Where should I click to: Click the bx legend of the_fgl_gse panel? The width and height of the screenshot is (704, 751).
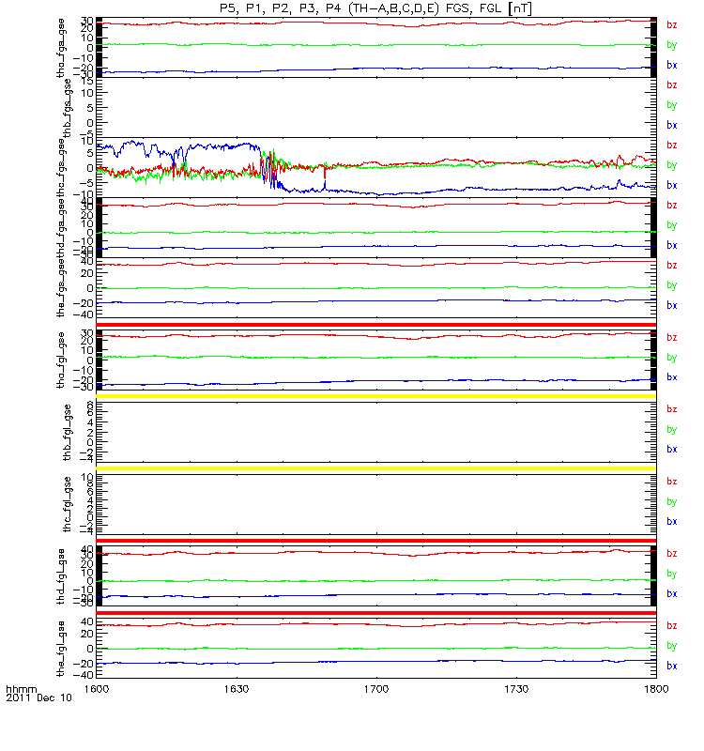pos(671,667)
